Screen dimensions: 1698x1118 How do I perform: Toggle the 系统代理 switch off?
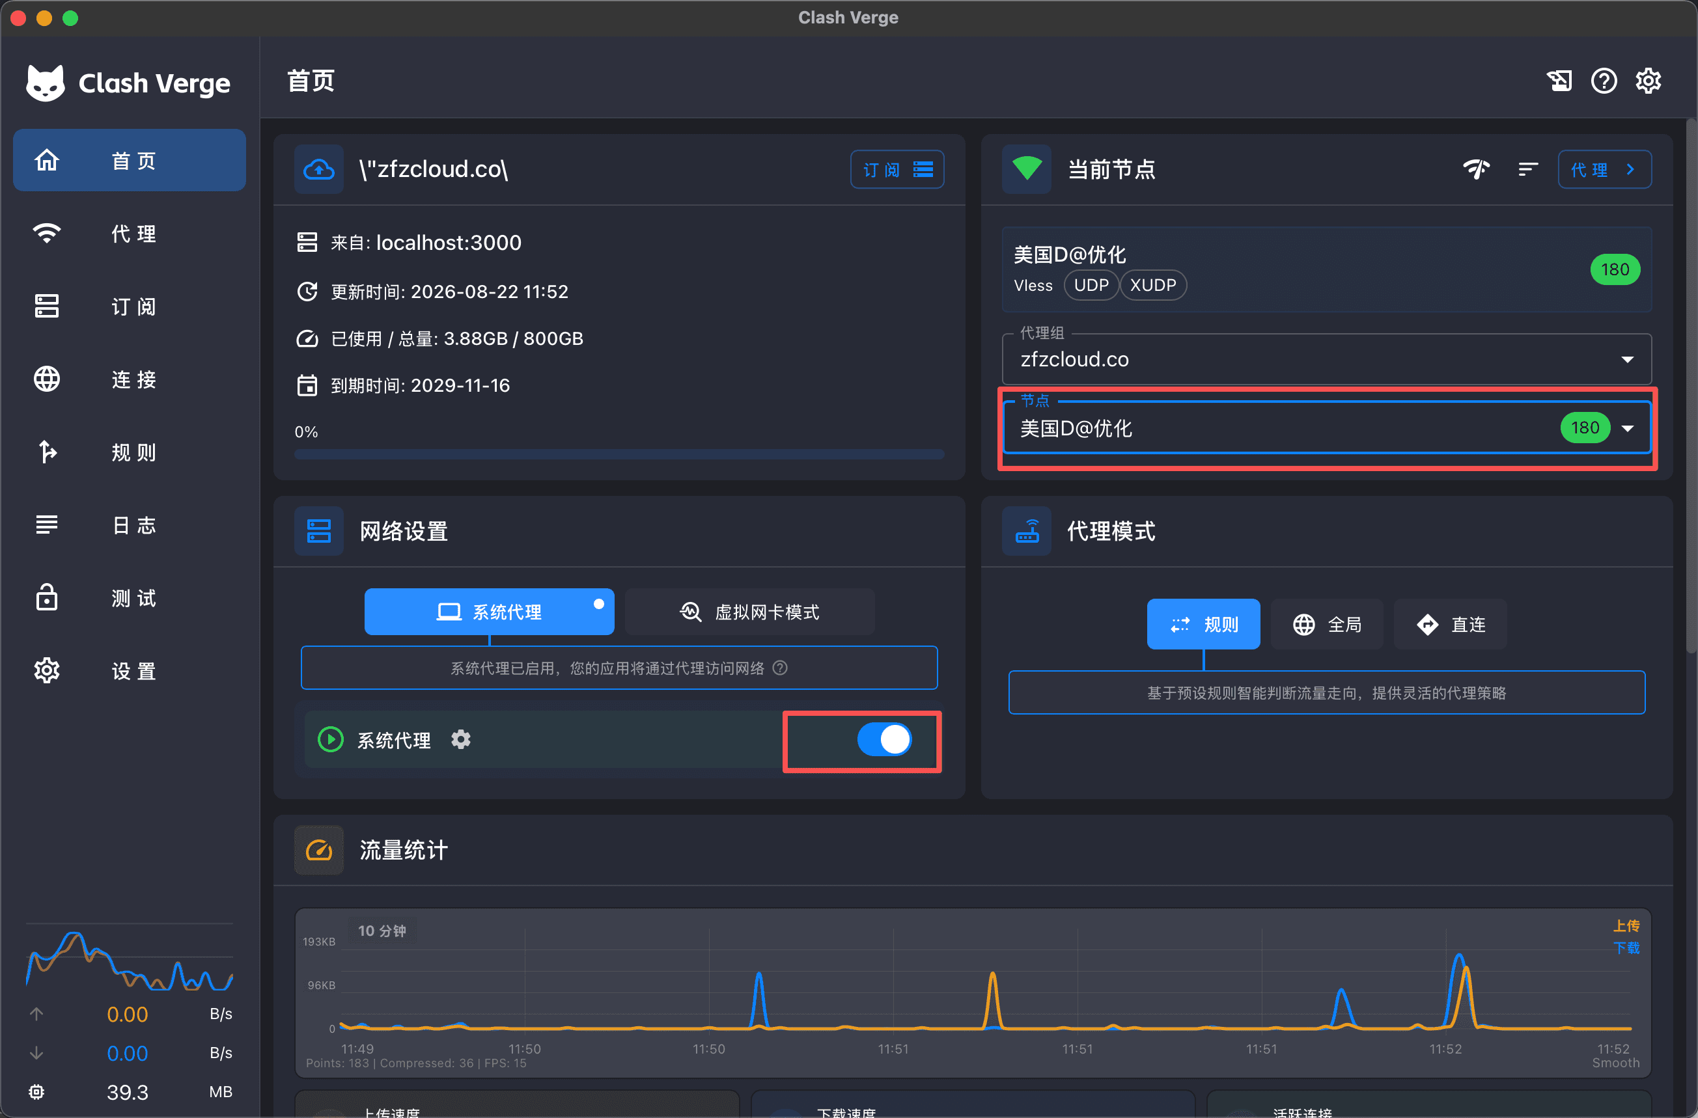click(x=884, y=739)
